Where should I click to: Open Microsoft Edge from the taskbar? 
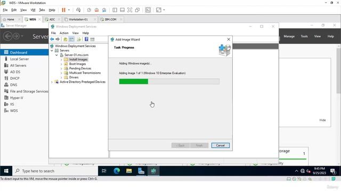pos(117,171)
